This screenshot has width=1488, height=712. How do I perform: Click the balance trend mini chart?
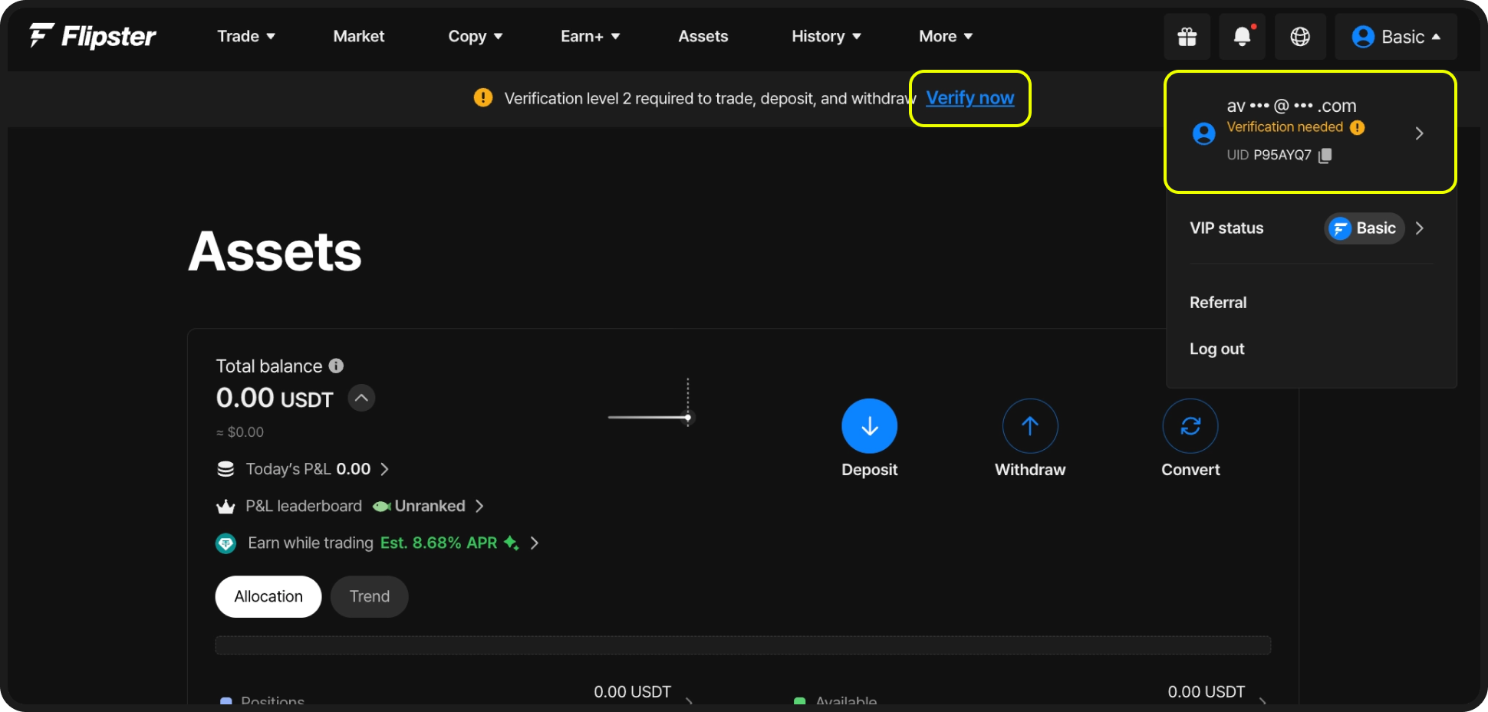tap(651, 404)
